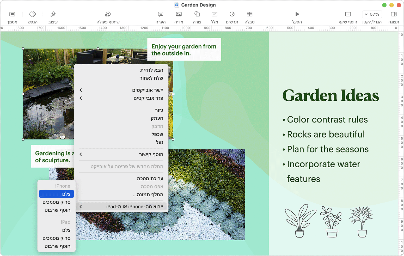Screen dimensions: 404x256
Task: Click the 'Garden Design' window title
Action: [x=198, y=5]
